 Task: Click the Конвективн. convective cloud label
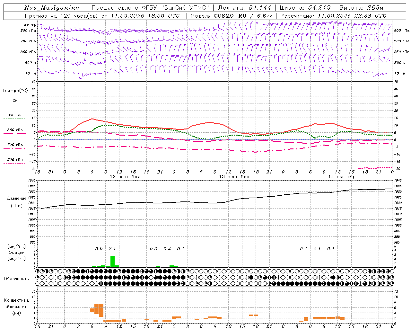16,300
